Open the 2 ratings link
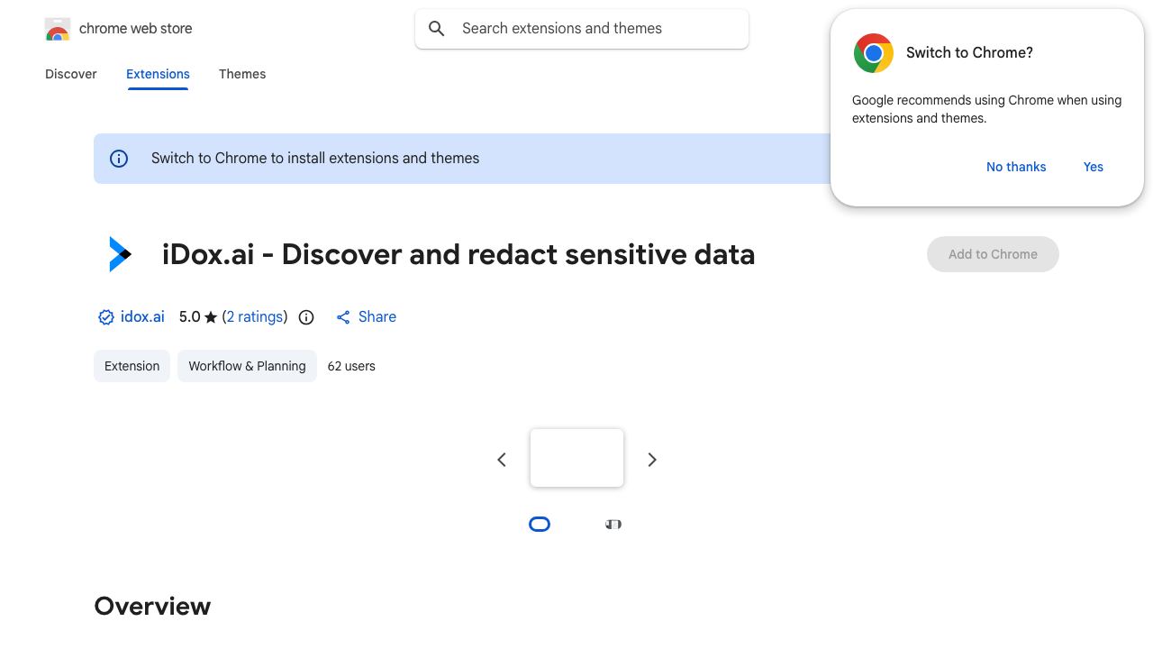 pos(255,317)
